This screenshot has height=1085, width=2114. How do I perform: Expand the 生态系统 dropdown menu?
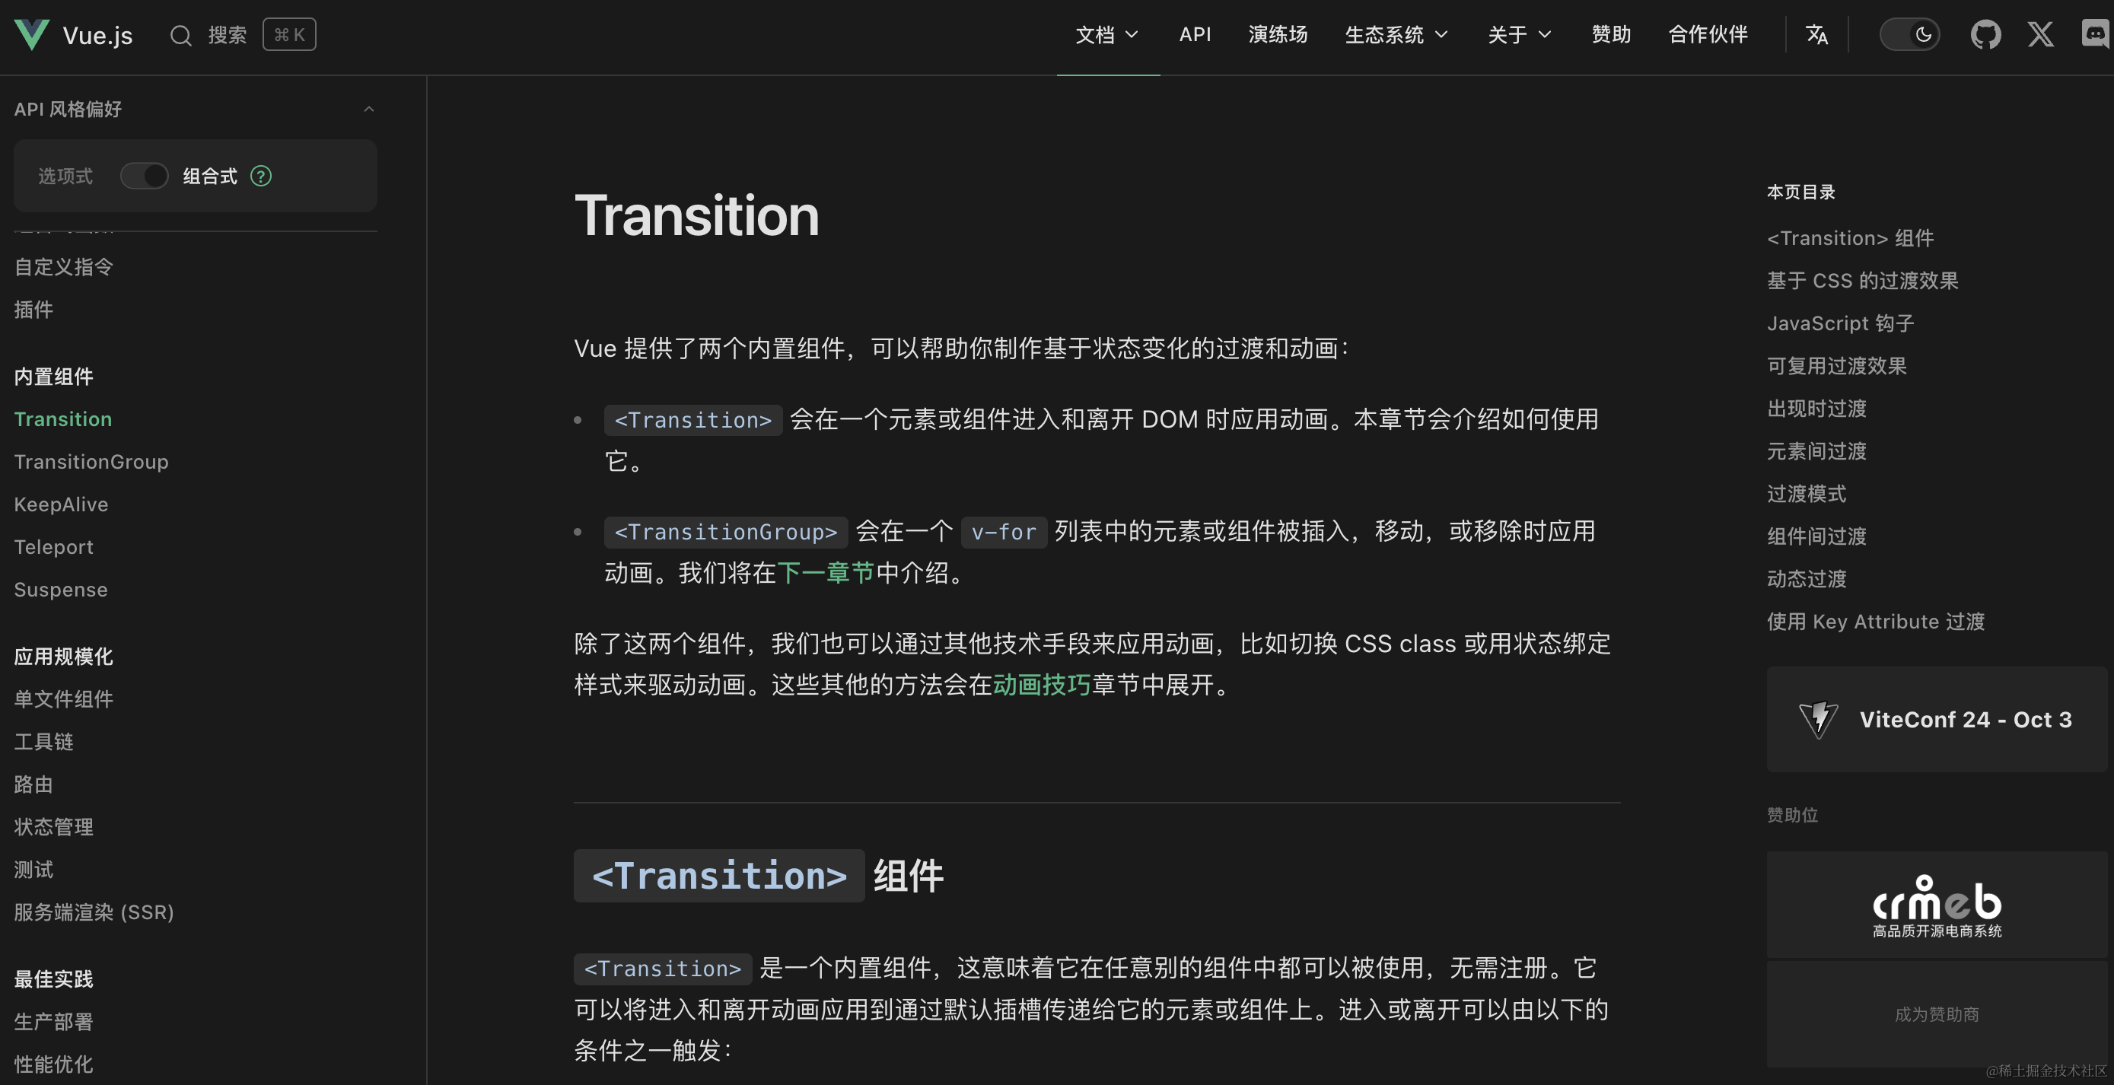coord(1395,34)
